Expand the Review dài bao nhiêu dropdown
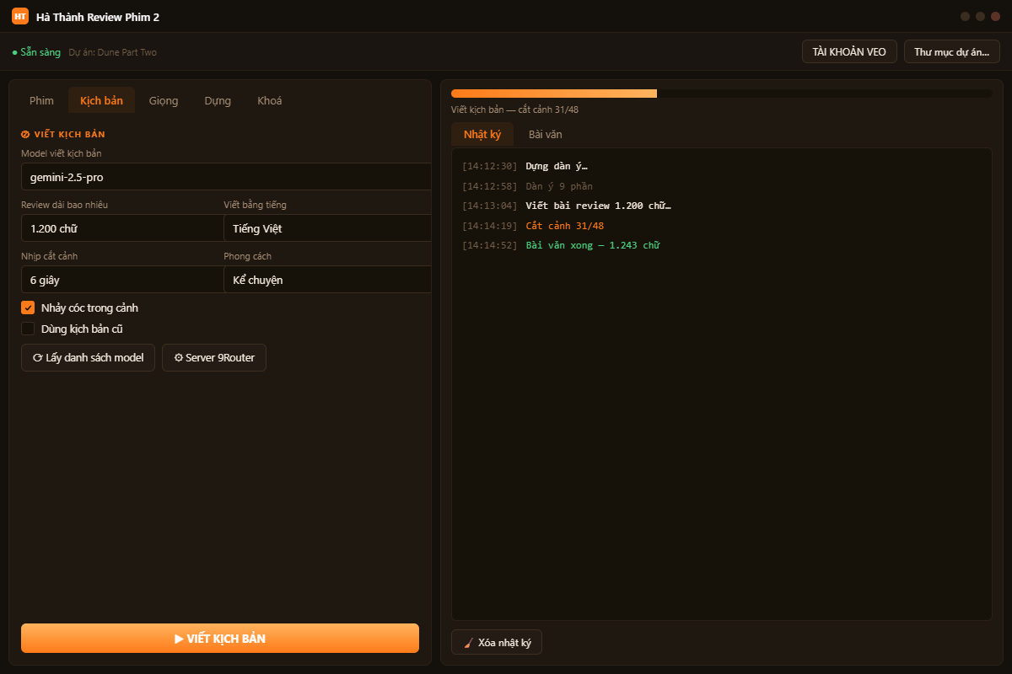 tap(121, 228)
